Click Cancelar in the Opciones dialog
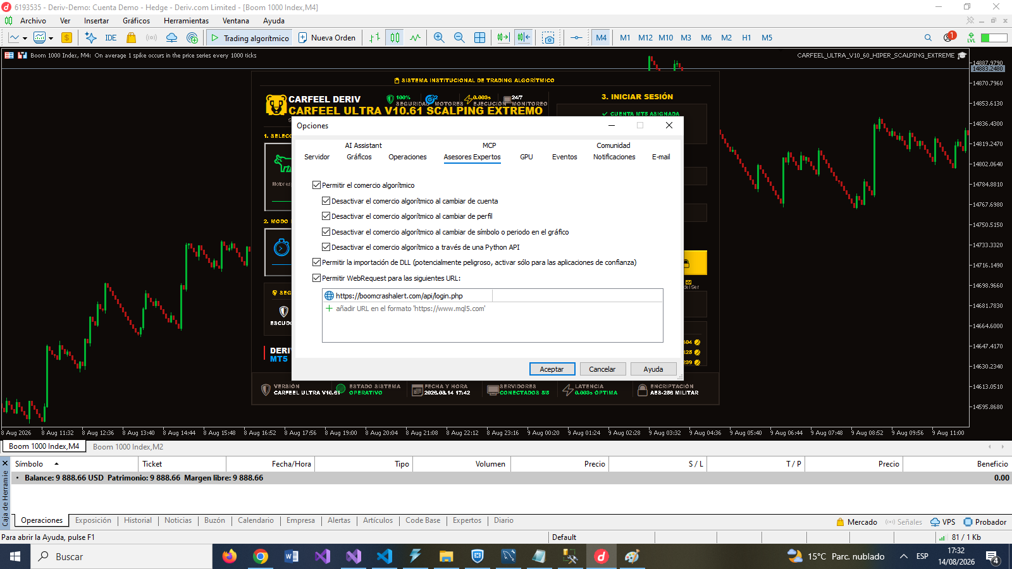The height and width of the screenshot is (569, 1012). pyautogui.click(x=602, y=369)
